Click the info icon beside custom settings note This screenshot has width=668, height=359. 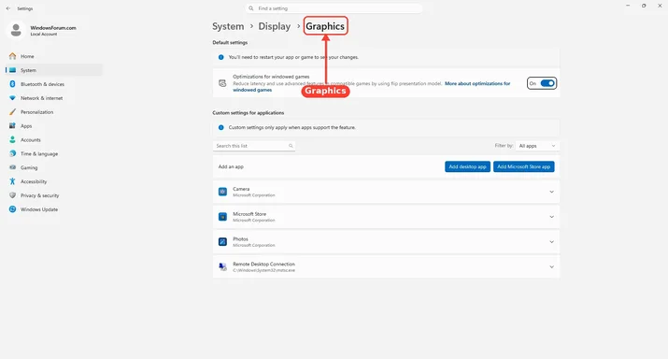coord(221,127)
